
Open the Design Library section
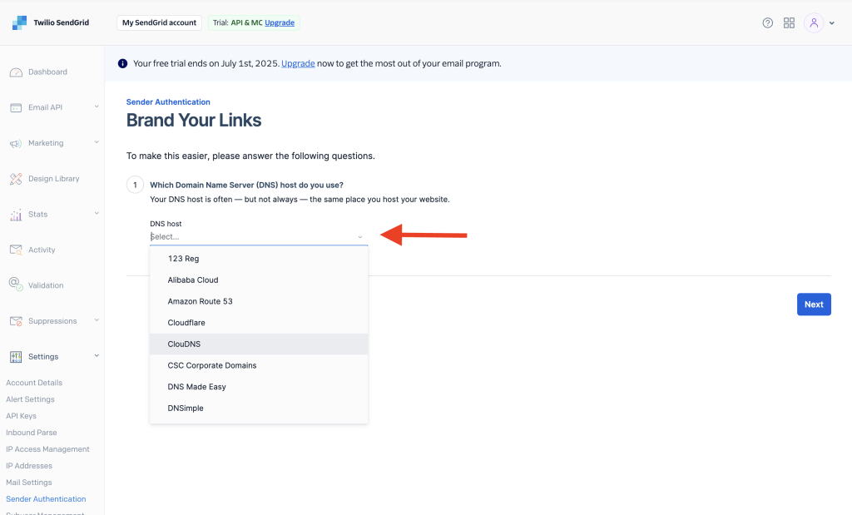pyautogui.click(x=53, y=179)
